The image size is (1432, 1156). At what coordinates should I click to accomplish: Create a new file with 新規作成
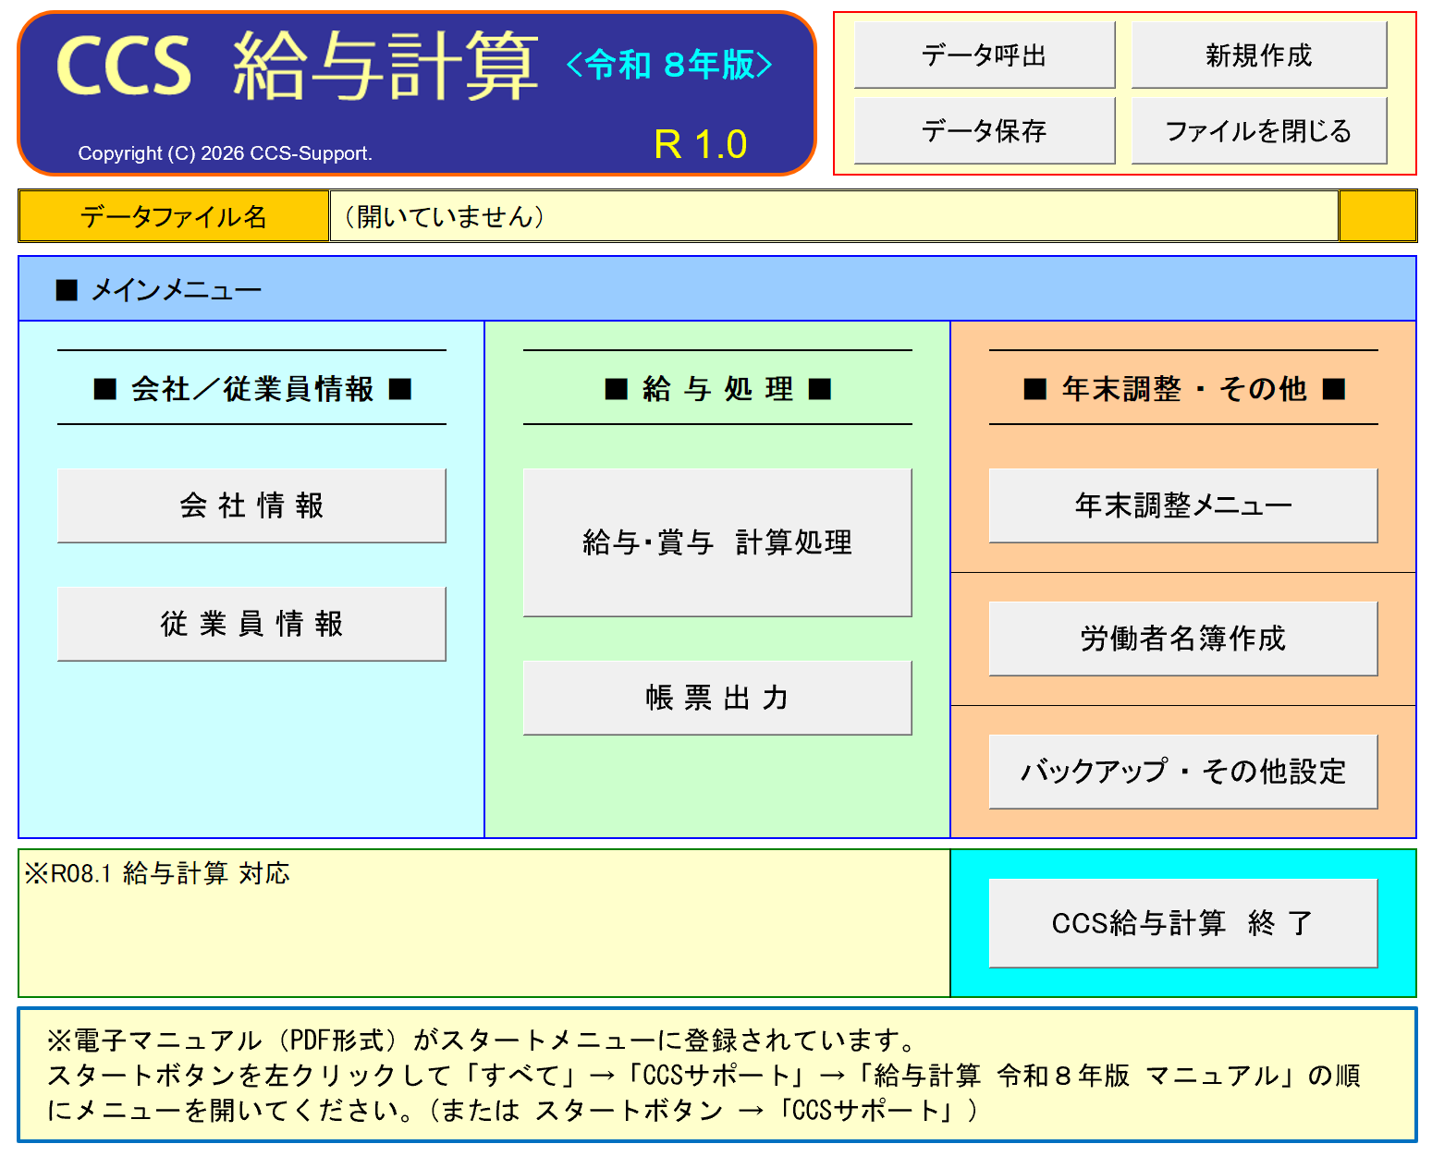(1258, 55)
